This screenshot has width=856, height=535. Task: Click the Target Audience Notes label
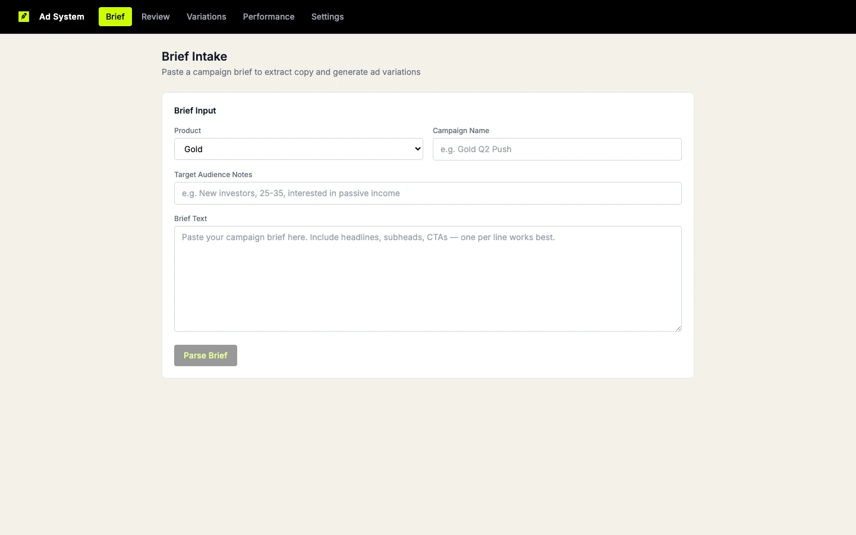[x=213, y=175]
